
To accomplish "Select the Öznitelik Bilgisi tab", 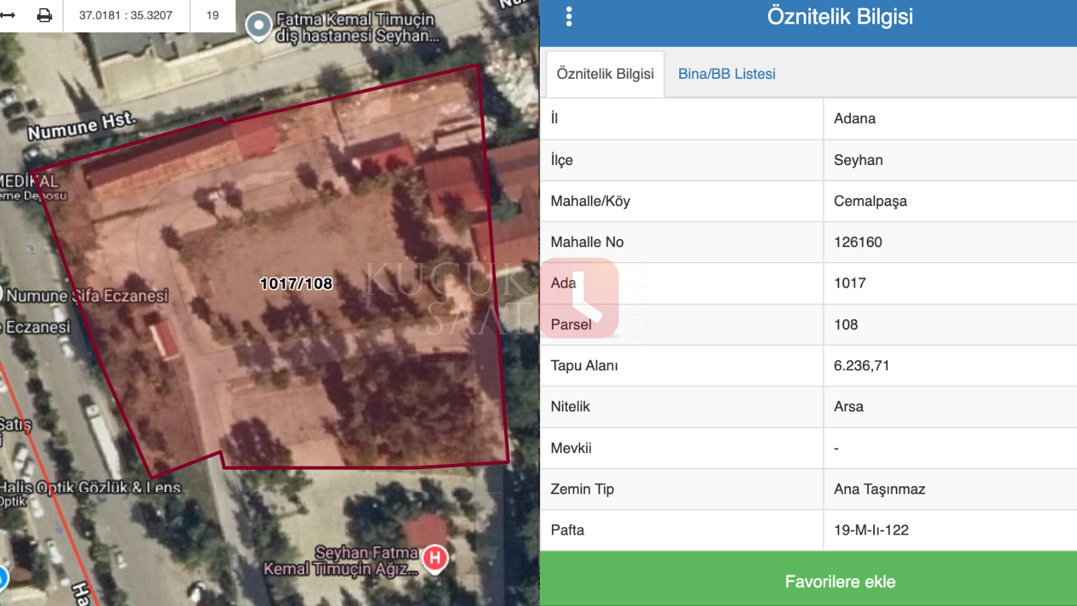I will [x=604, y=74].
